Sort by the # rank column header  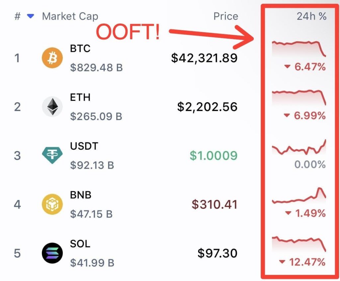coord(18,16)
